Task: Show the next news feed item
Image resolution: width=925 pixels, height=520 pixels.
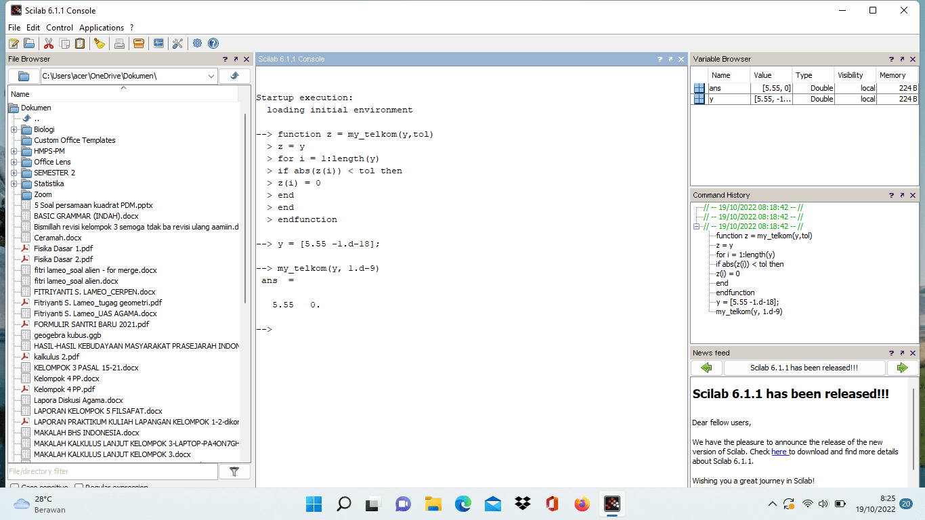Action: pos(902,368)
